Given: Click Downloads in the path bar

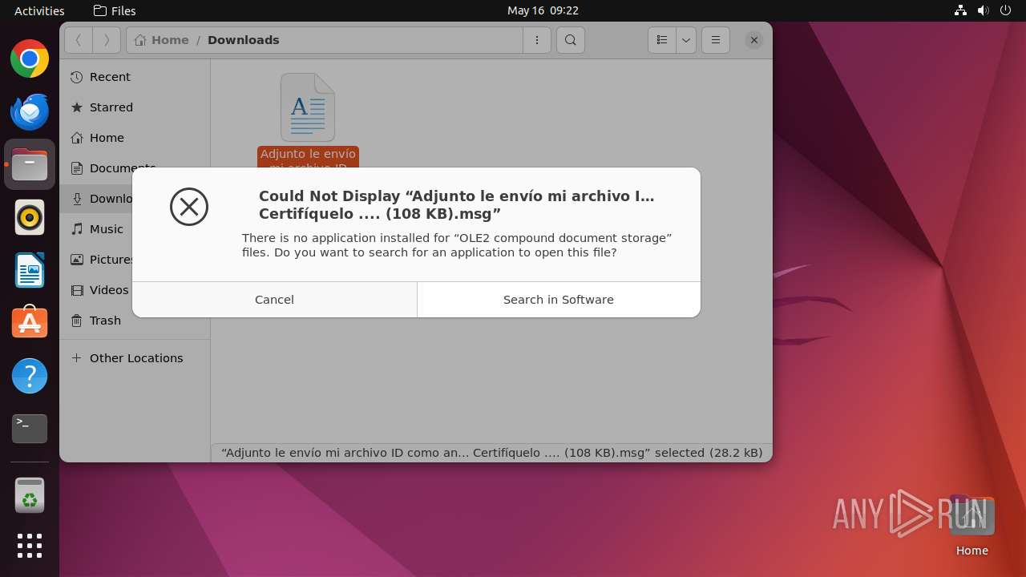Looking at the screenshot, I should [x=244, y=40].
